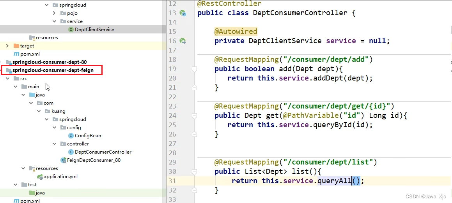Select the target folder row
The height and width of the screenshot is (203, 452).
click(x=83, y=46)
